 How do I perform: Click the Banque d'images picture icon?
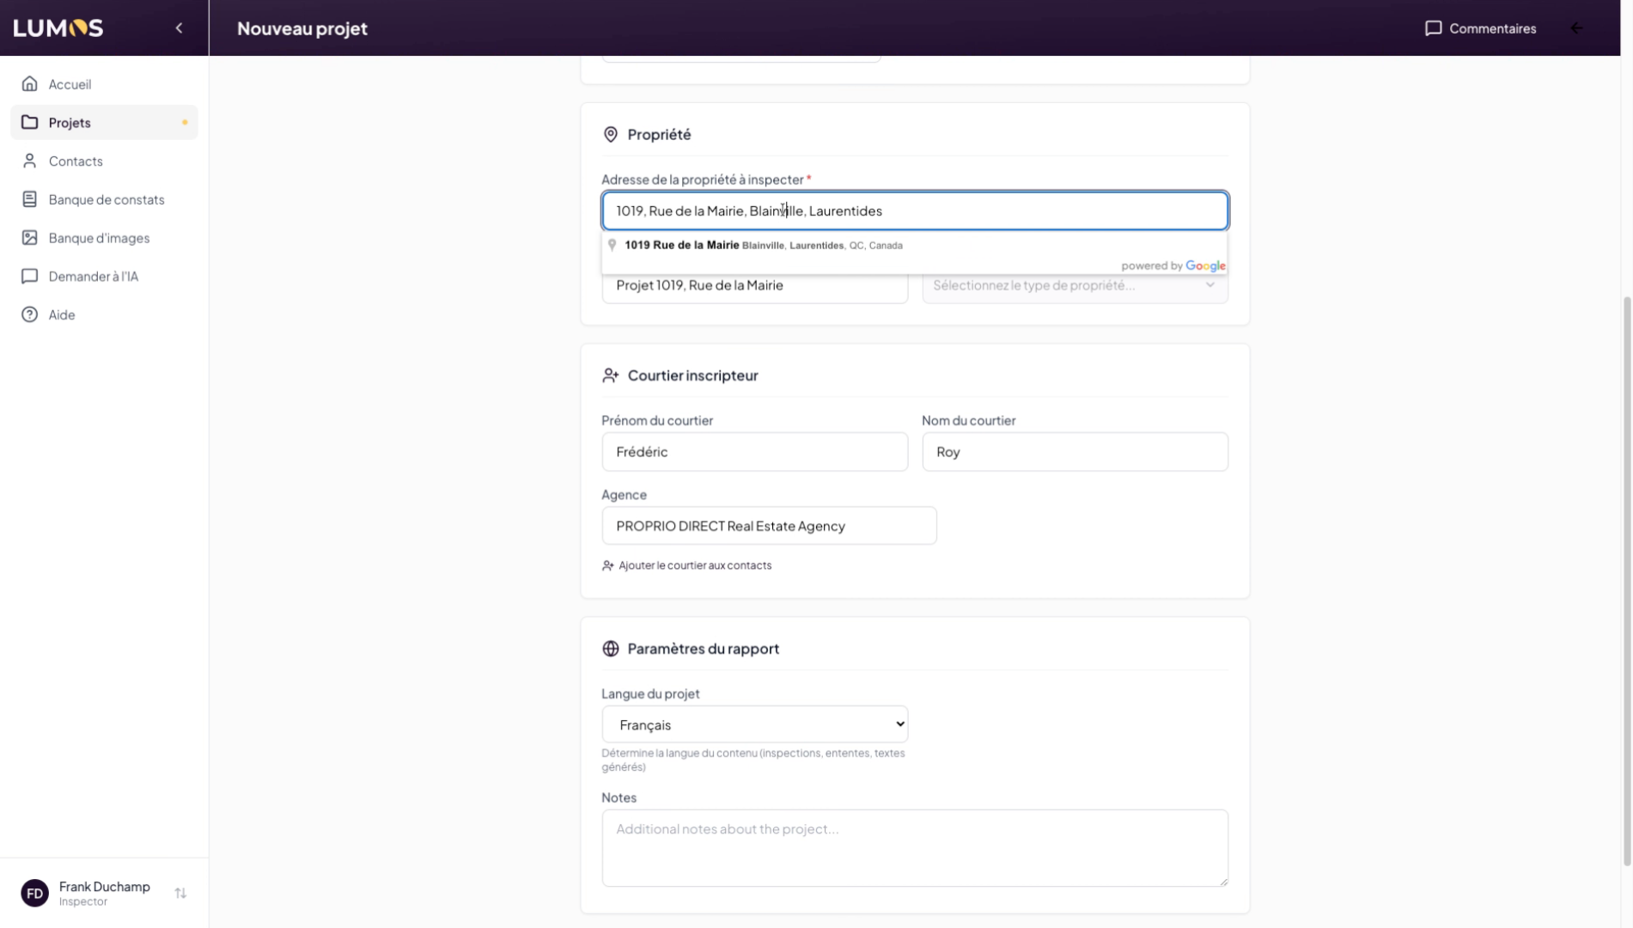(30, 238)
